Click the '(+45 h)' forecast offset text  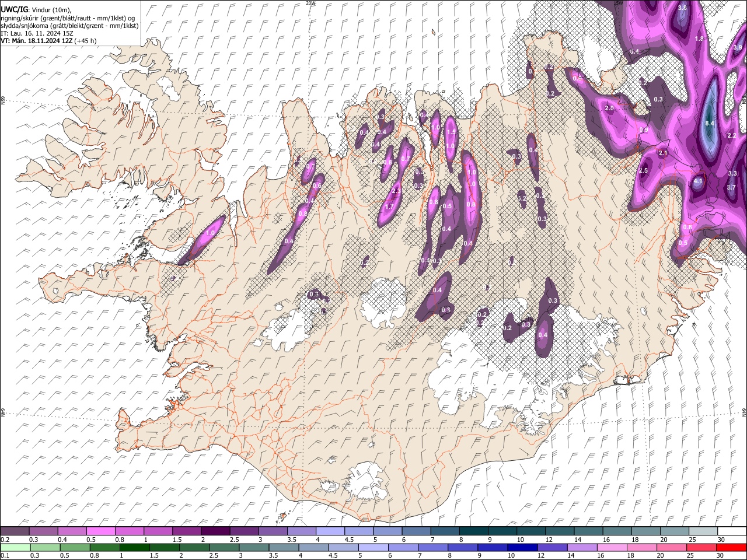coord(85,41)
